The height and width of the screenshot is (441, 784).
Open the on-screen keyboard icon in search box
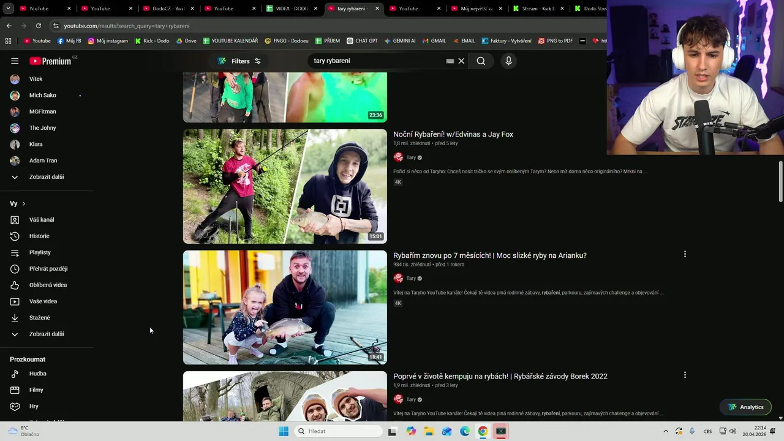click(450, 61)
